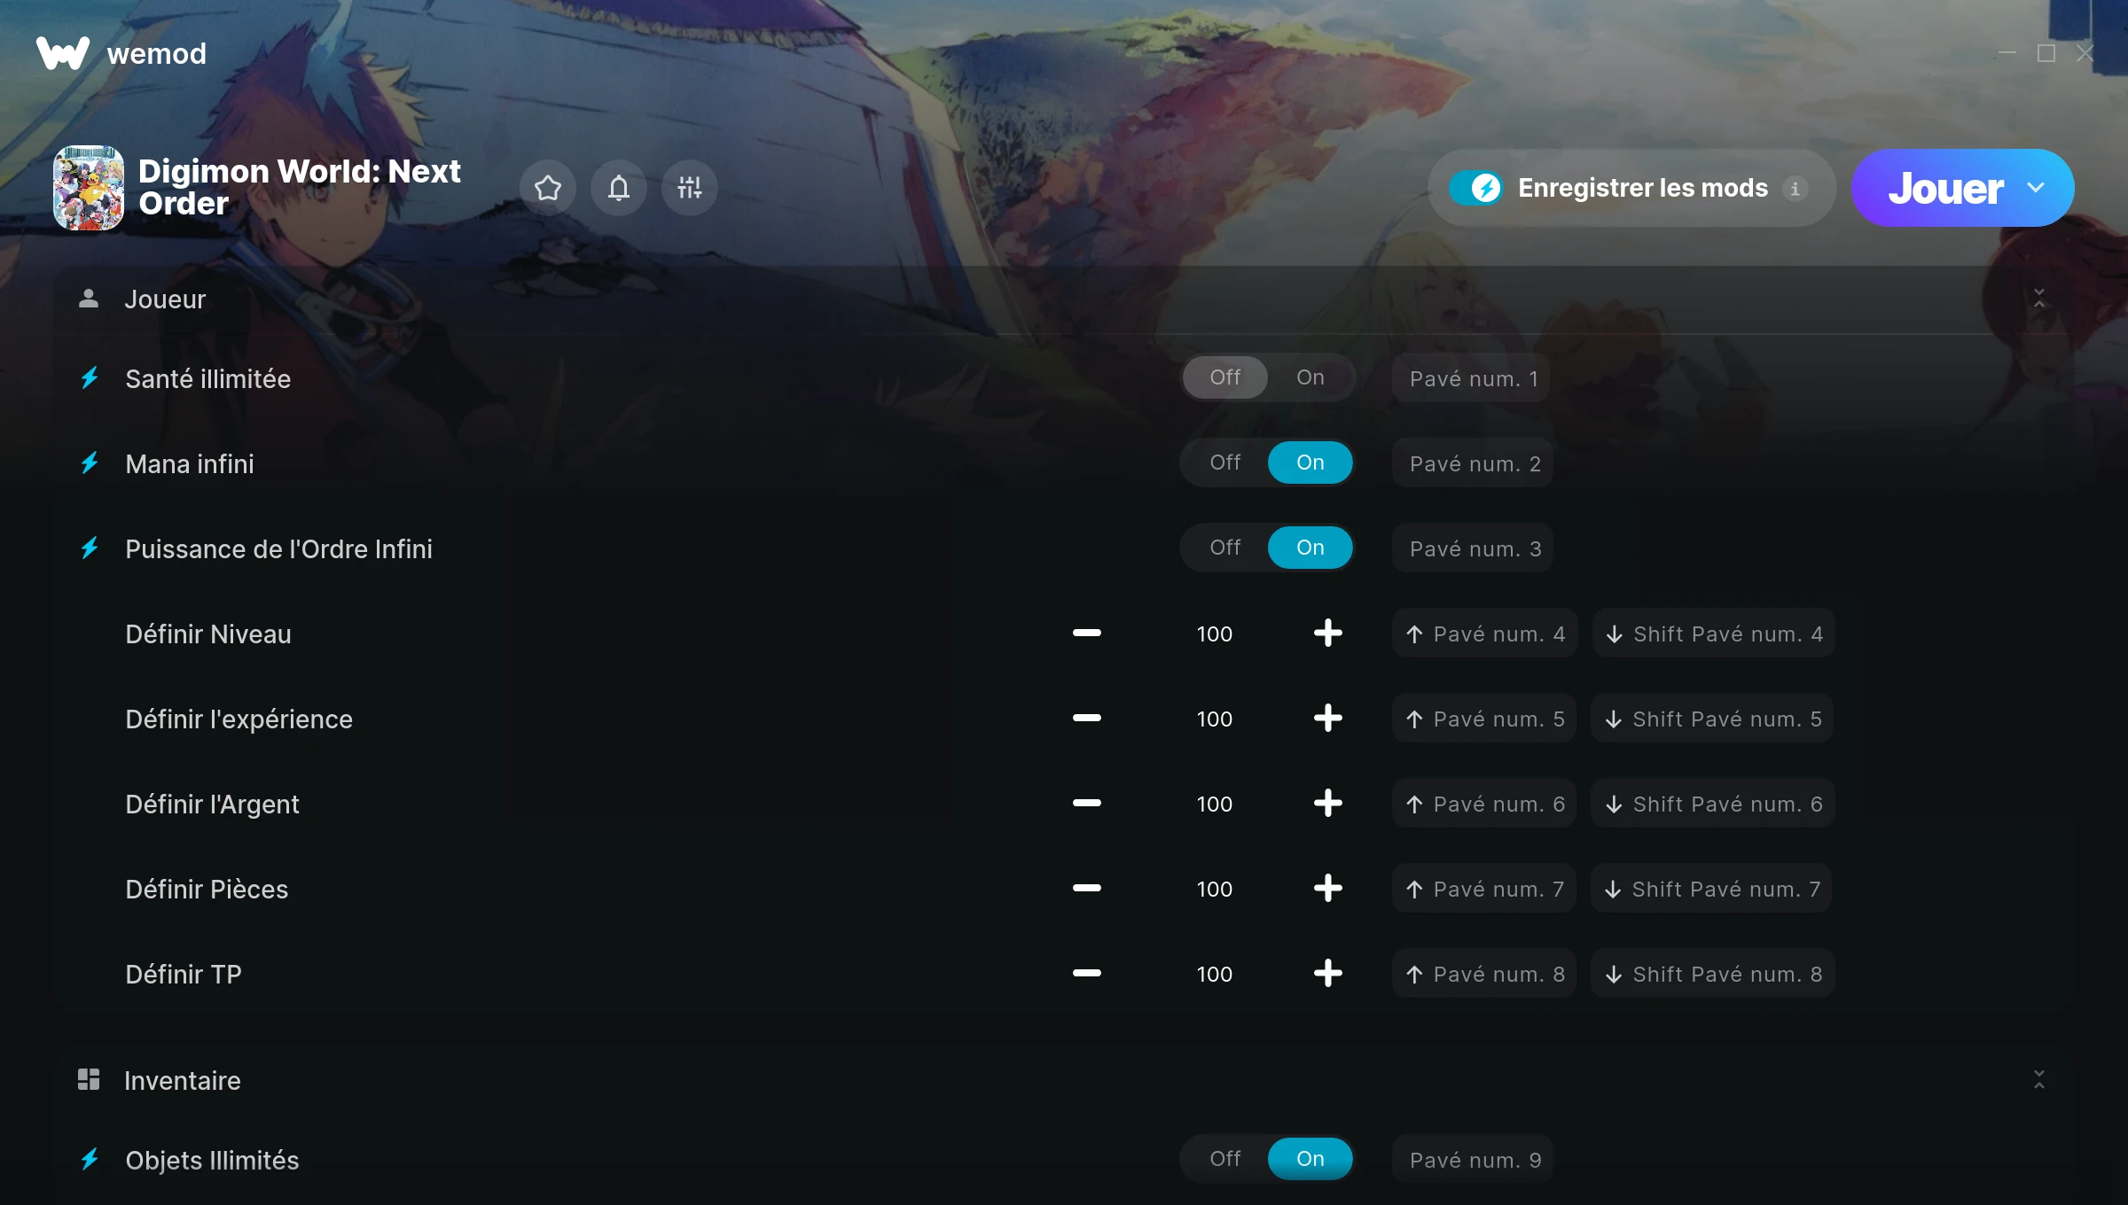Open mod settings sliders icon
Image resolution: width=2128 pixels, height=1205 pixels.
click(689, 188)
